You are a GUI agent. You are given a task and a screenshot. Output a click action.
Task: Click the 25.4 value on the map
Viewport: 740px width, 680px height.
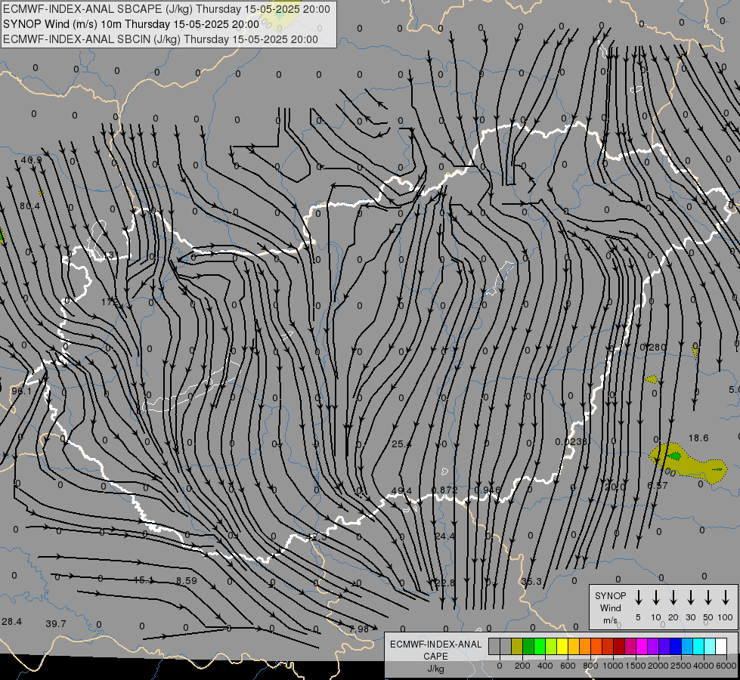click(x=401, y=444)
